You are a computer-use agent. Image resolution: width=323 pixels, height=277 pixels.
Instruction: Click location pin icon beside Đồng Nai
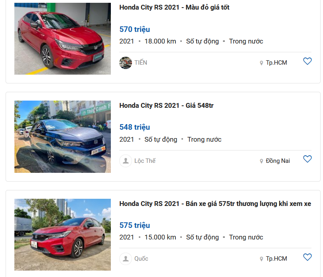coord(262,161)
